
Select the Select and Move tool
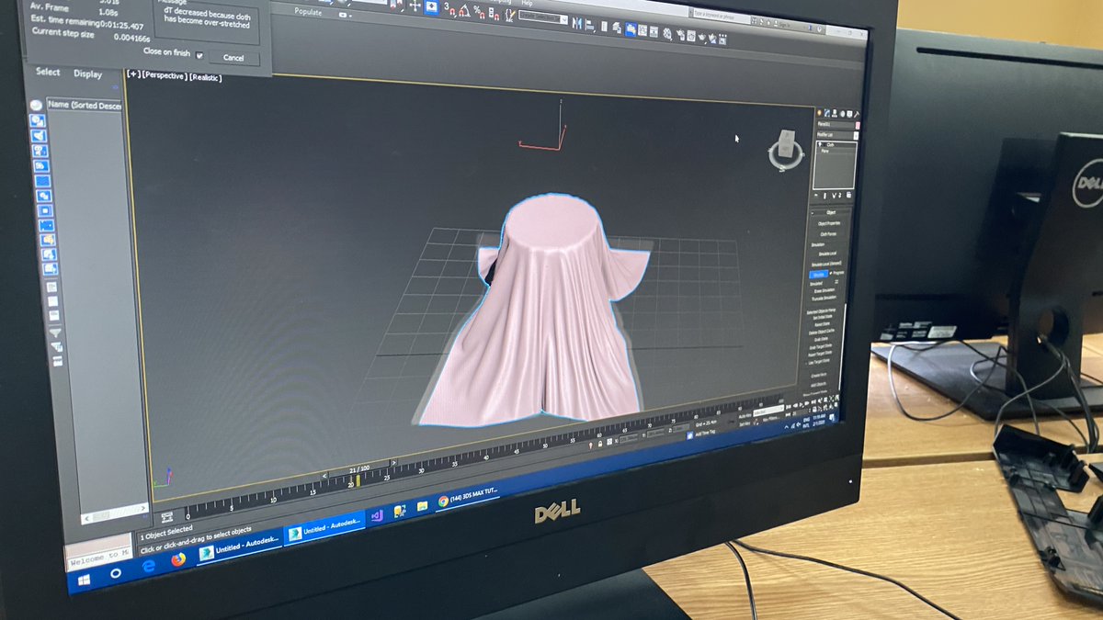pos(414,6)
